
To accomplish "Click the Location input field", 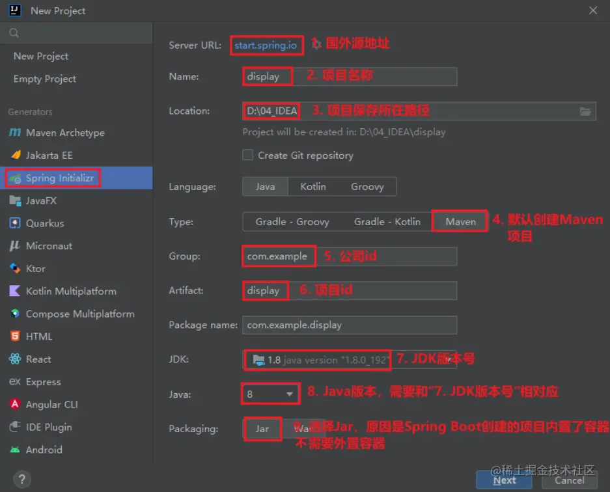I will click(419, 111).
